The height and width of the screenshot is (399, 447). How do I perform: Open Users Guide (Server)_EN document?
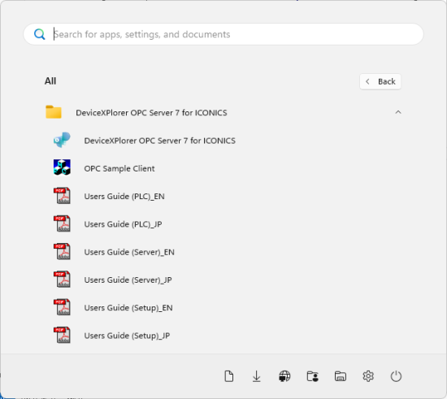129,252
